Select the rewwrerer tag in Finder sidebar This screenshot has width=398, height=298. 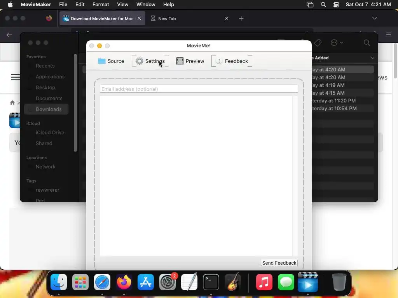47,190
